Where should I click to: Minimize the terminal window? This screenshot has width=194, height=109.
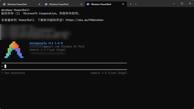tap(174, 3)
